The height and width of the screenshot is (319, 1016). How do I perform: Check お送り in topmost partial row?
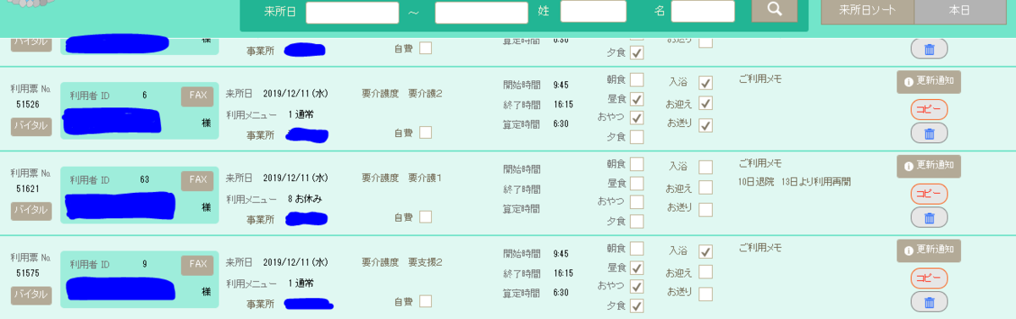click(x=705, y=41)
